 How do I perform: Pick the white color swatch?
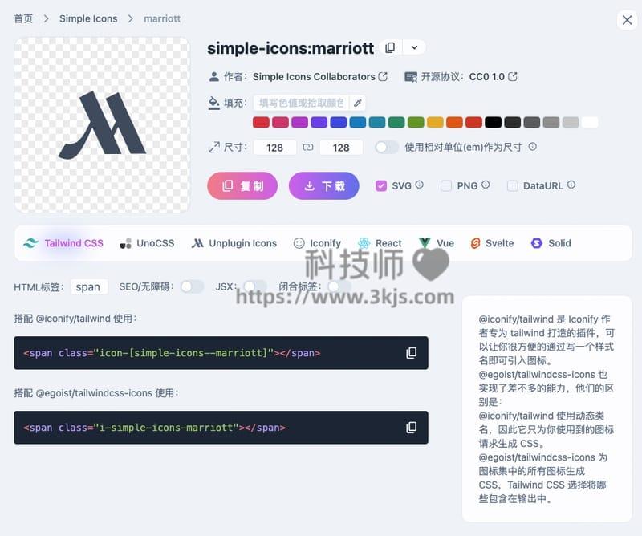(x=590, y=122)
